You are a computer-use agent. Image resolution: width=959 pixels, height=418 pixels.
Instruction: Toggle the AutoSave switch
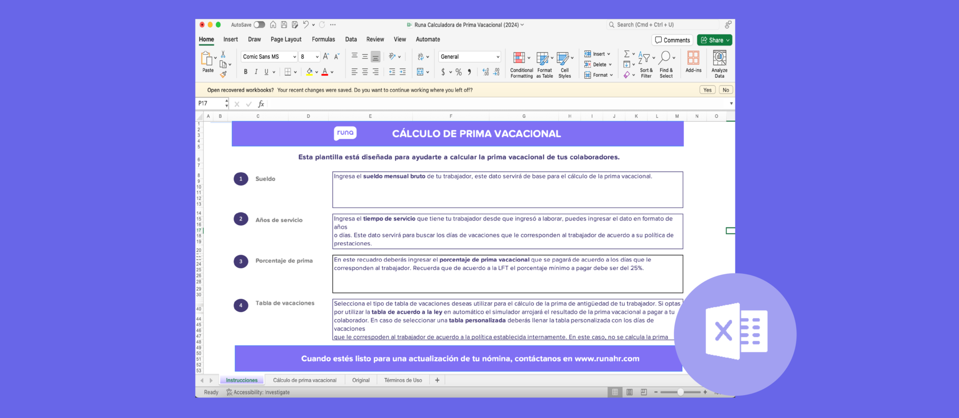259,25
